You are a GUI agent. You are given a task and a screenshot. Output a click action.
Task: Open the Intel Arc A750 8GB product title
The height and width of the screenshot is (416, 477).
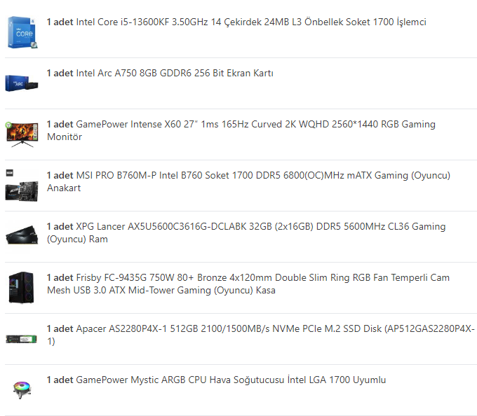[174, 73]
